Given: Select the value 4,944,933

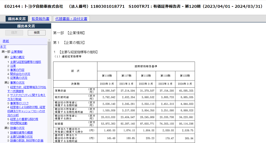Looking at the screenshot, I should (187, 104).
